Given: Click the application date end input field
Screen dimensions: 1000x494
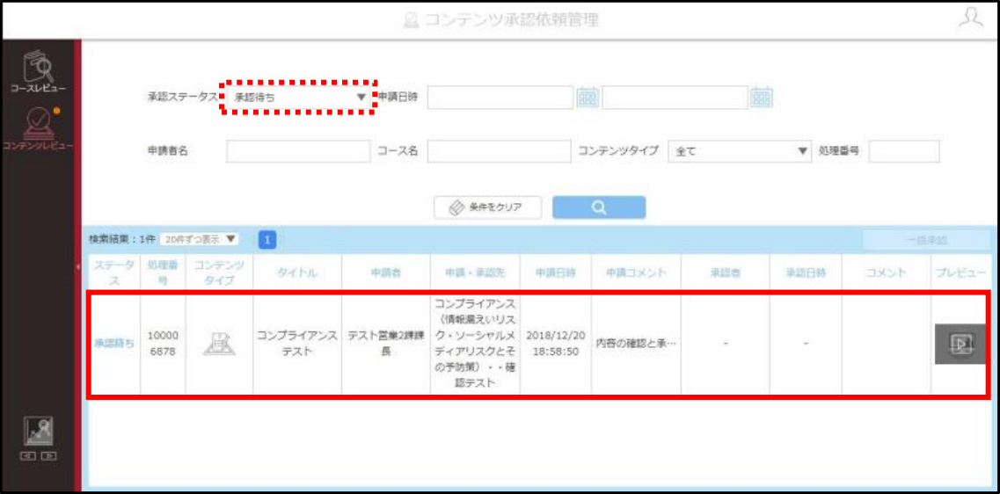Looking at the screenshot, I should [x=675, y=98].
